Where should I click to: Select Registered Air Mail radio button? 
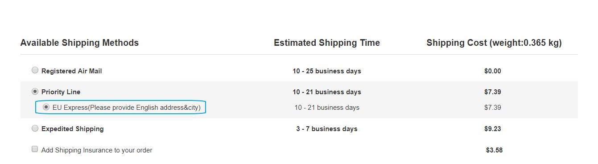pyautogui.click(x=35, y=70)
